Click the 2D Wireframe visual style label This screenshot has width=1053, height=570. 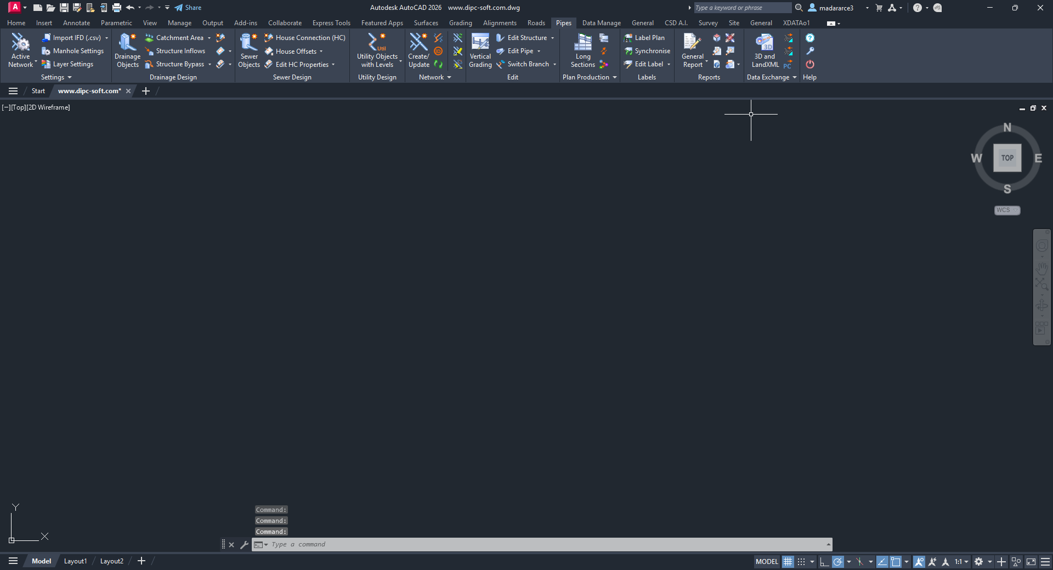click(48, 107)
